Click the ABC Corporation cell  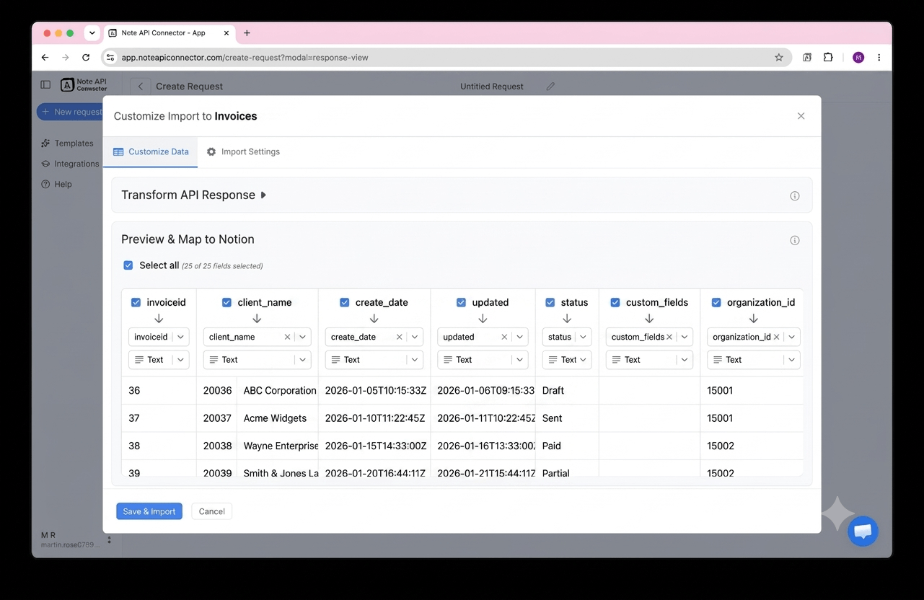pos(278,391)
